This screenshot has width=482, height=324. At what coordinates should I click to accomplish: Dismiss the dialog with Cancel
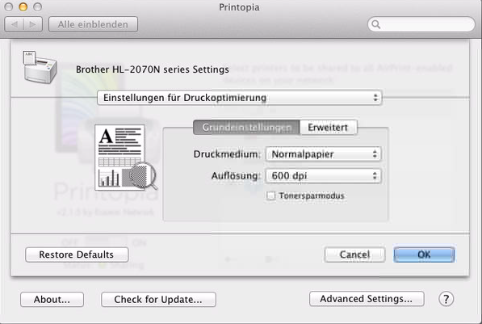coord(354,255)
